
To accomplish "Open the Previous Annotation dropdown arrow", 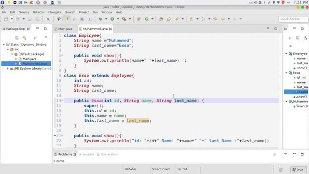I will (209, 19).
